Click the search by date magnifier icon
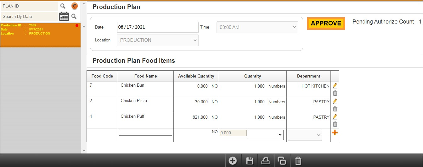The image size is (423, 167). 74,16
